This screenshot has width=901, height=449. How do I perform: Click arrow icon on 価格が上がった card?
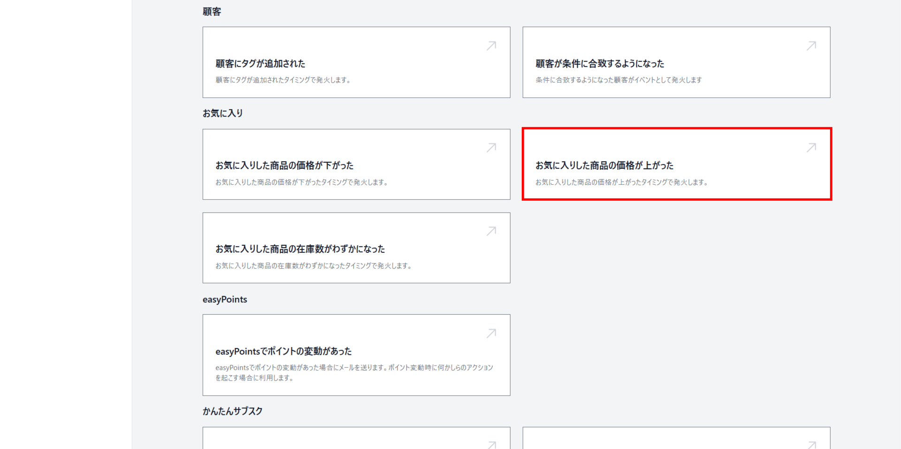[x=811, y=148]
